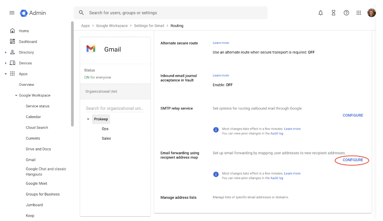Configure the SMTP relay service
The image size is (383, 221).
353,115
